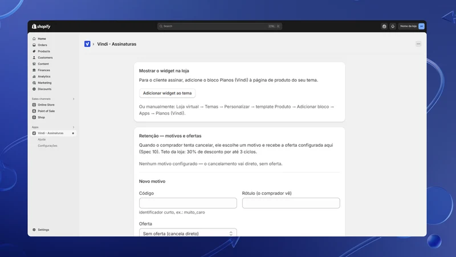
Task: Go to Home page
Action: click(42, 39)
